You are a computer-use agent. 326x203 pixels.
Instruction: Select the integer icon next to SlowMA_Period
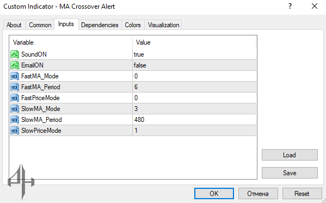[x=15, y=120]
